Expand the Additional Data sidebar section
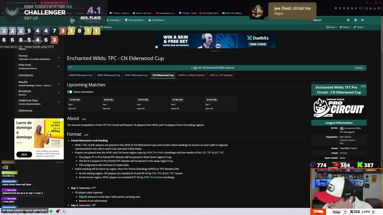Screen dimensions: 383x215 [59, 102]
